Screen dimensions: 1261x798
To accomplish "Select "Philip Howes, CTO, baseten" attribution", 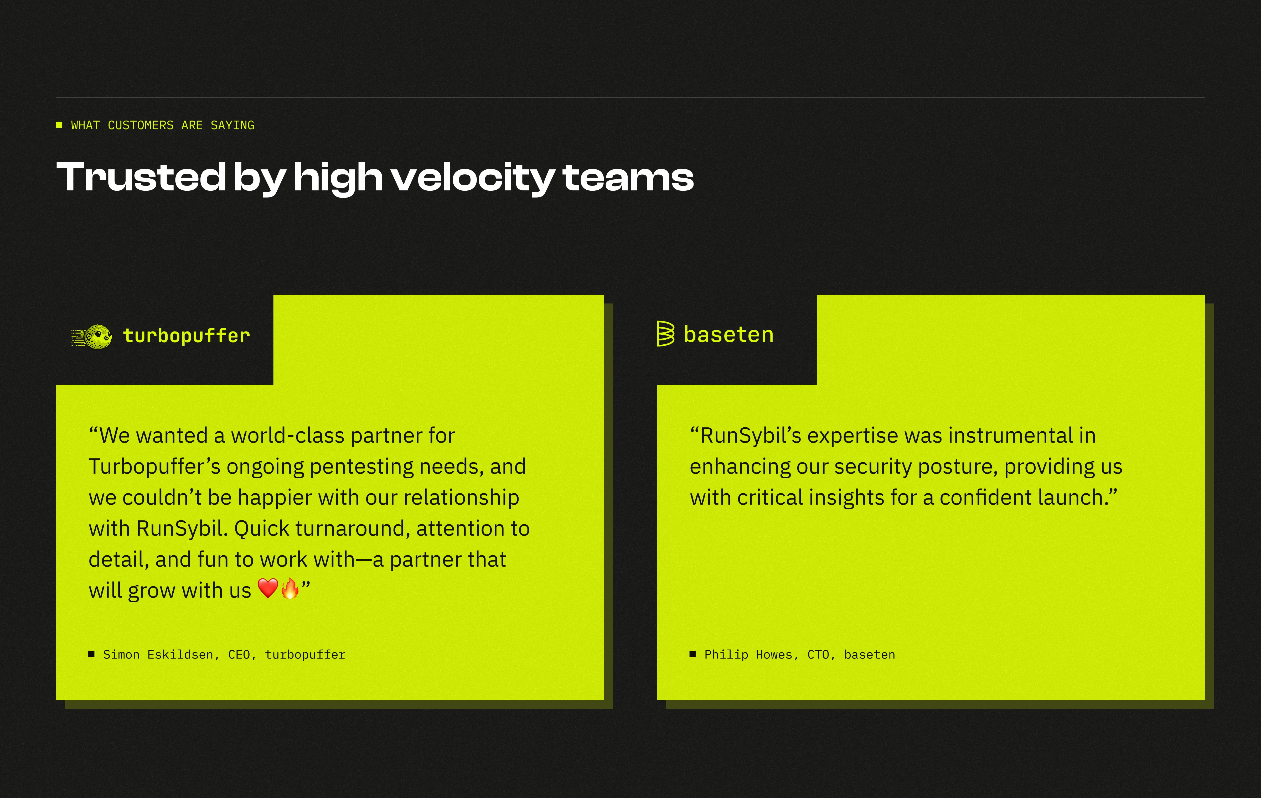I will click(x=799, y=655).
